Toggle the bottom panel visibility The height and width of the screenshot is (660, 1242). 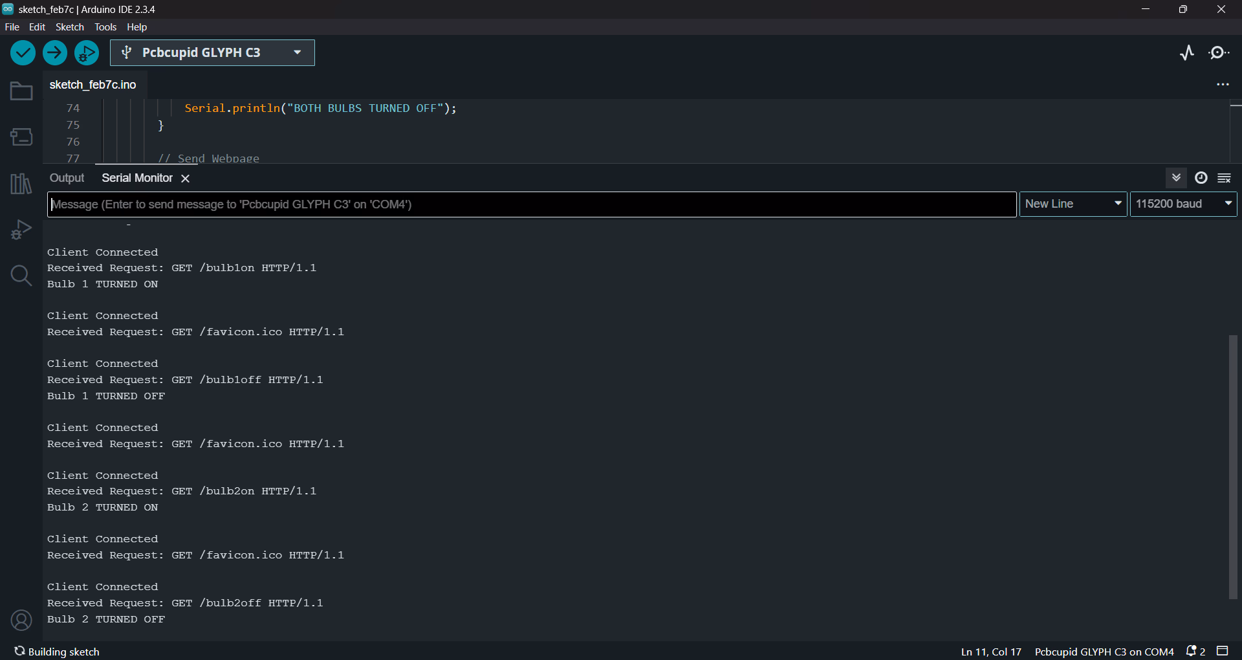coord(1221,652)
